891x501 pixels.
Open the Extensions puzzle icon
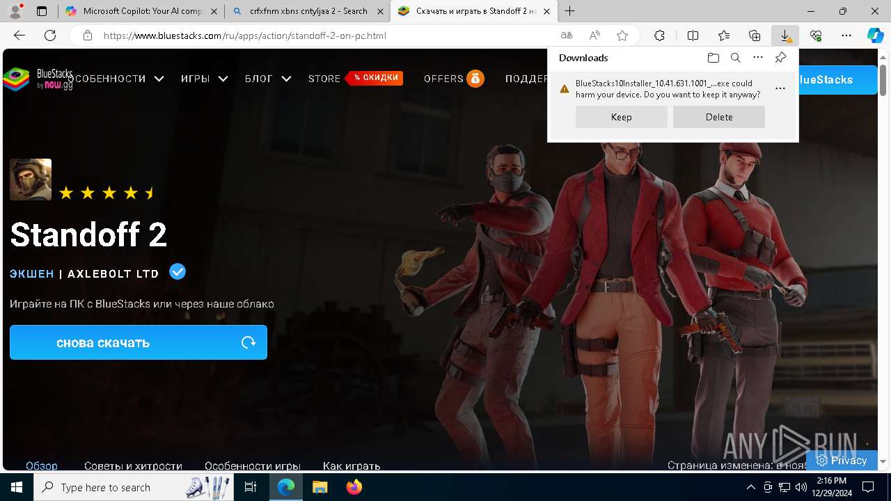[659, 35]
